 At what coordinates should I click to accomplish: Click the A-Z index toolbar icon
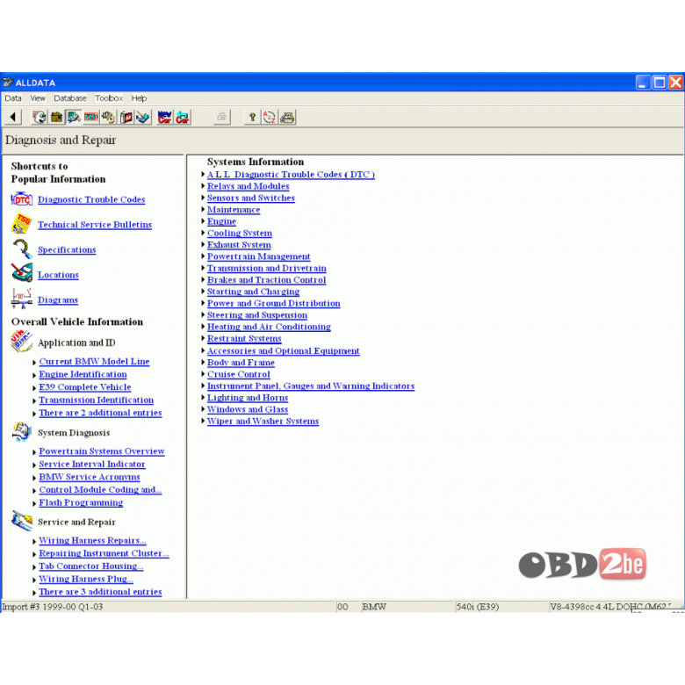coord(269,117)
